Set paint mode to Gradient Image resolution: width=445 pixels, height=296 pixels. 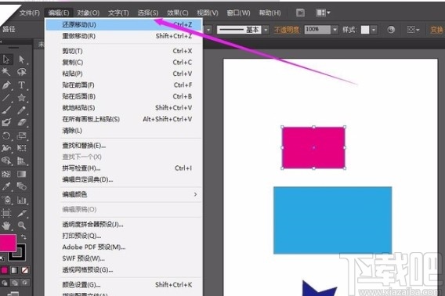click(x=14, y=270)
